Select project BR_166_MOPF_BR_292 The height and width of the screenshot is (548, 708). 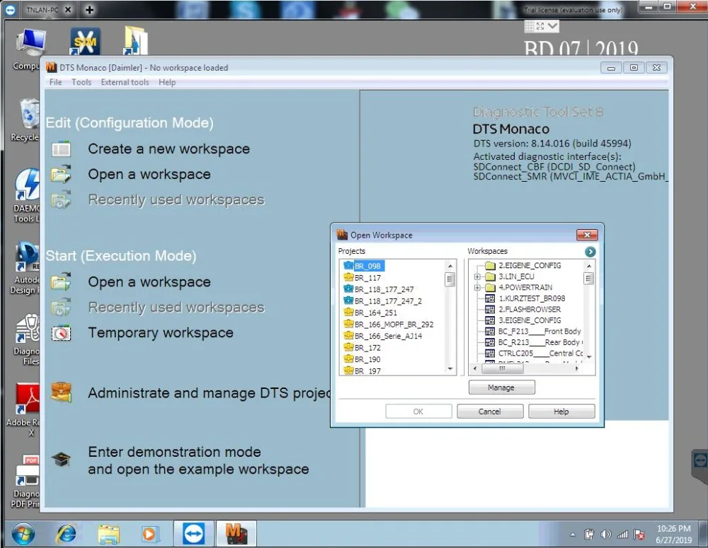(394, 325)
